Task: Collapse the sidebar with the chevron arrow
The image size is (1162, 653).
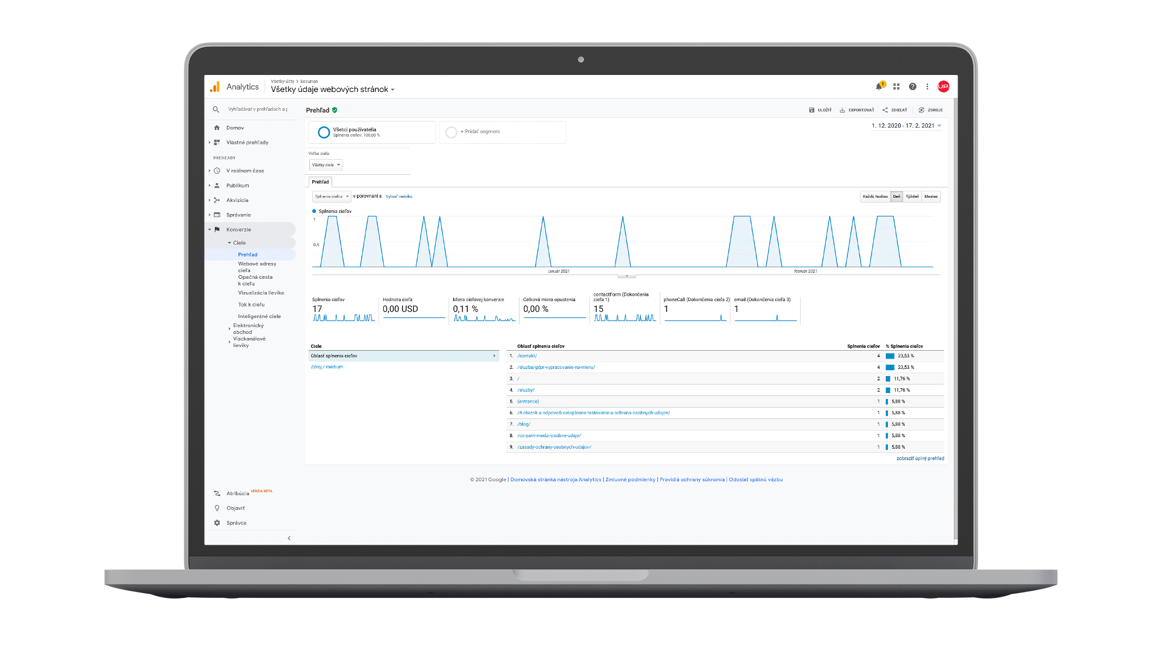Action: pyautogui.click(x=289, y=538)
